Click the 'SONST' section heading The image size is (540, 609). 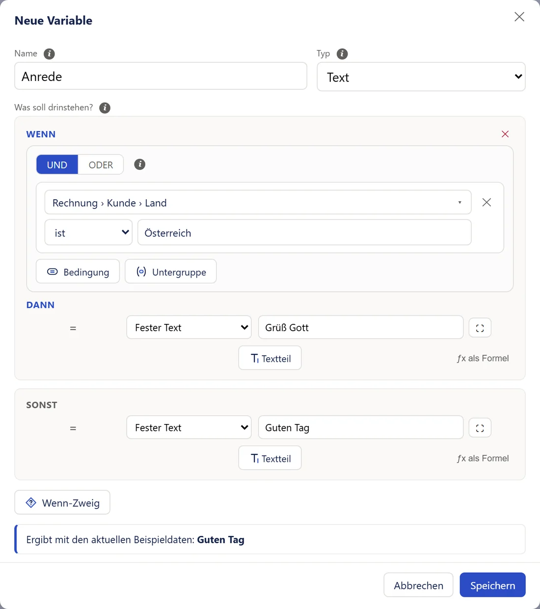(x=42, y=405)
